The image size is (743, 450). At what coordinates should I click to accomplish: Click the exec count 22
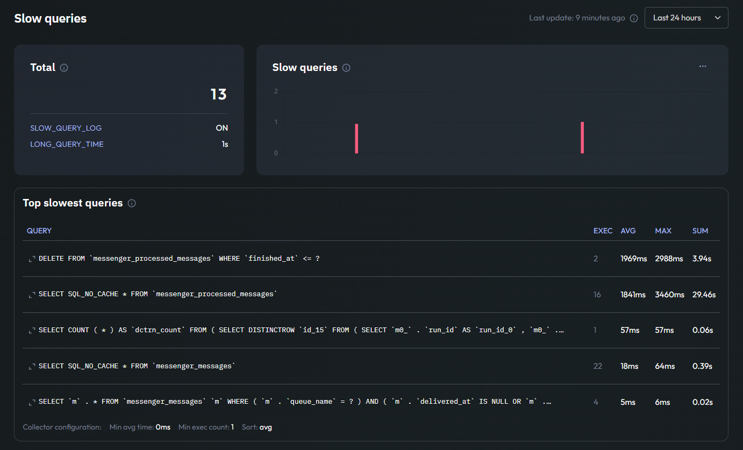[598, 366]
